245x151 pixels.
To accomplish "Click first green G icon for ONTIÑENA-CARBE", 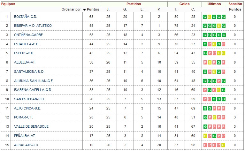I will (205, 35).
